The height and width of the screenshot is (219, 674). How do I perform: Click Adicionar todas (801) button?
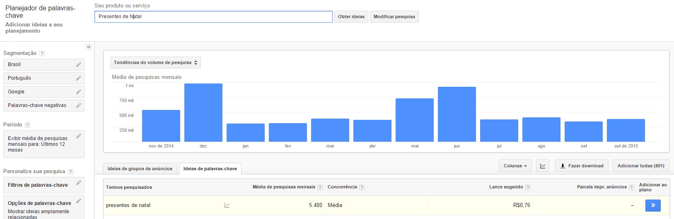coord(640,166)
